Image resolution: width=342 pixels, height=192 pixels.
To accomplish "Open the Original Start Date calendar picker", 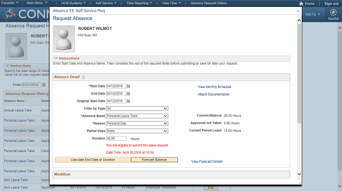I will [x=128, y=101].
